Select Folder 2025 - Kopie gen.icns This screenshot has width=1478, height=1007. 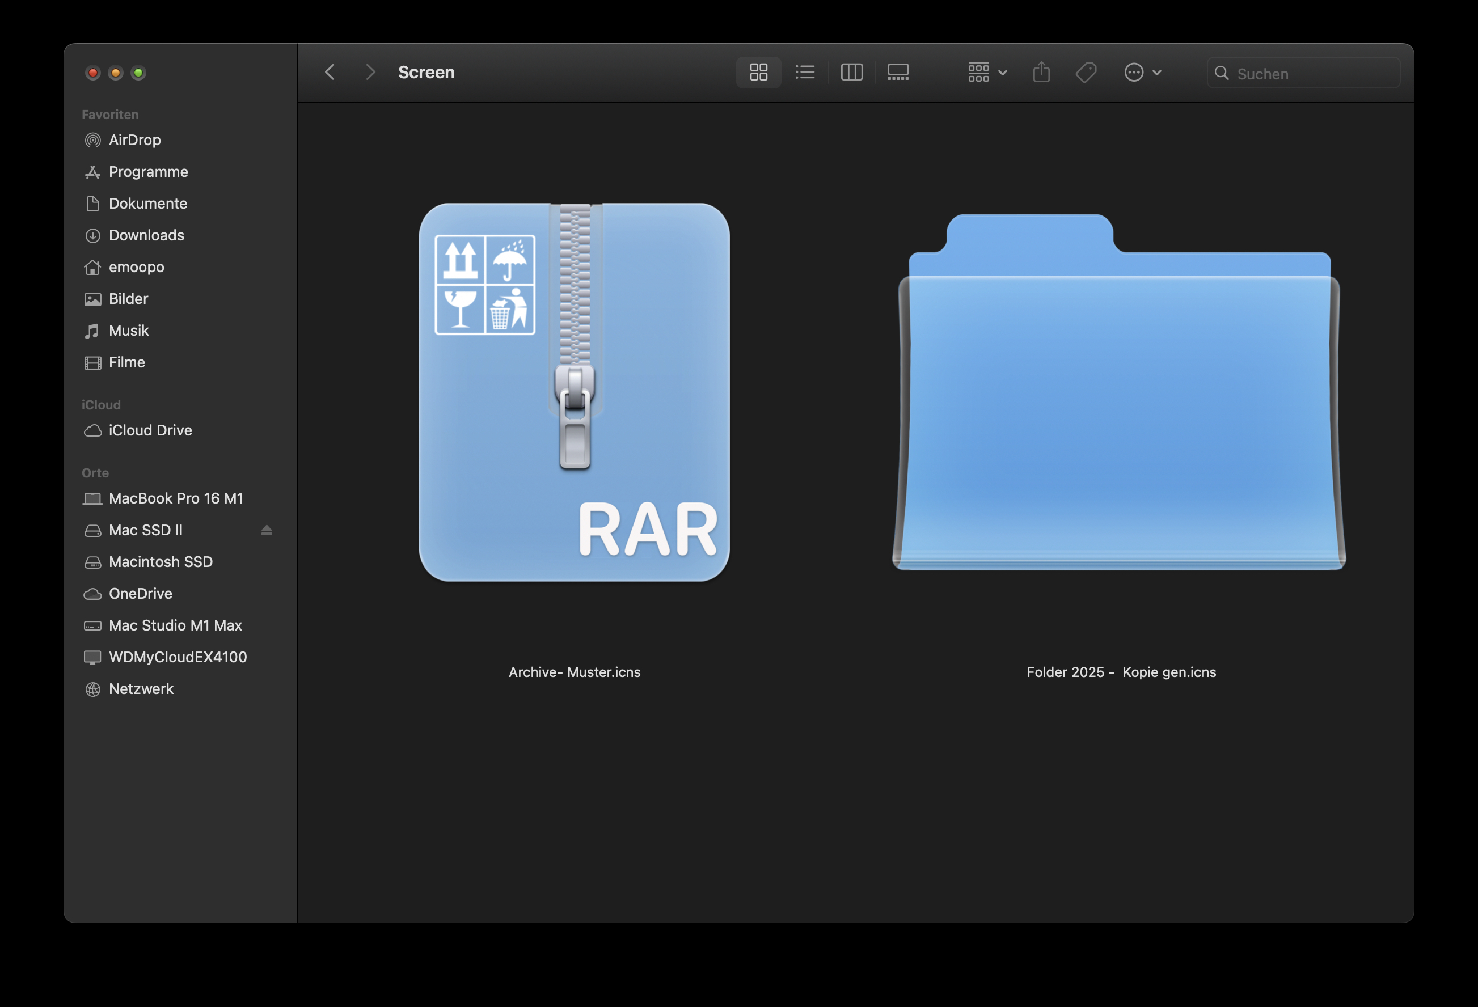point(1118,392)
